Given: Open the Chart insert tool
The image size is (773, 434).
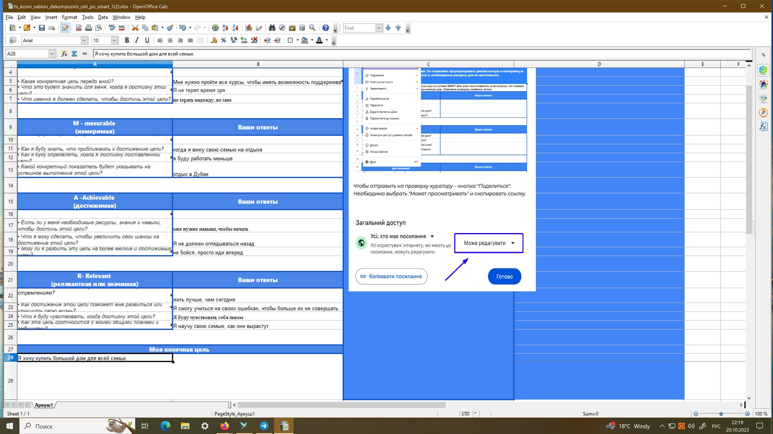Looking at the screenshot, I should point(249,28).
